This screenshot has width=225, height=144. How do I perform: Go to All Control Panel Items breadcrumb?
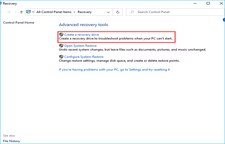click(x=54, y=12)
